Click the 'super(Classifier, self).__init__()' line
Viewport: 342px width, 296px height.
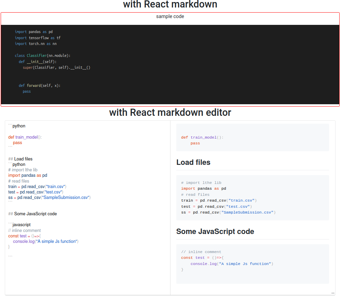[x=57, y=68]
